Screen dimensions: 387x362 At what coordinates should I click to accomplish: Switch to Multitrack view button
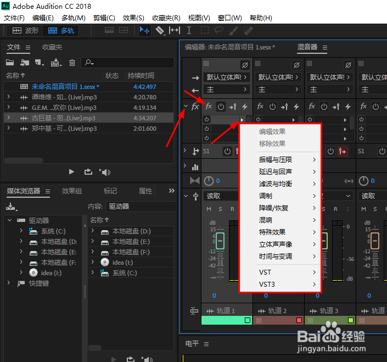61,31
